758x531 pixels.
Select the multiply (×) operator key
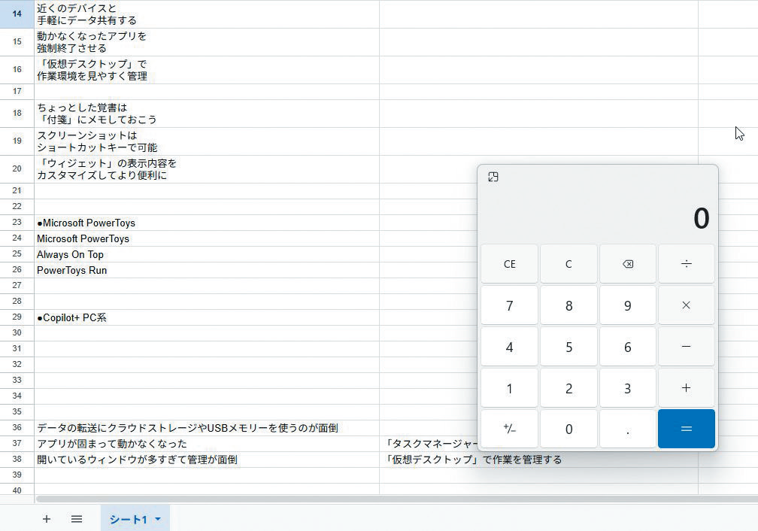pos(686,305)
